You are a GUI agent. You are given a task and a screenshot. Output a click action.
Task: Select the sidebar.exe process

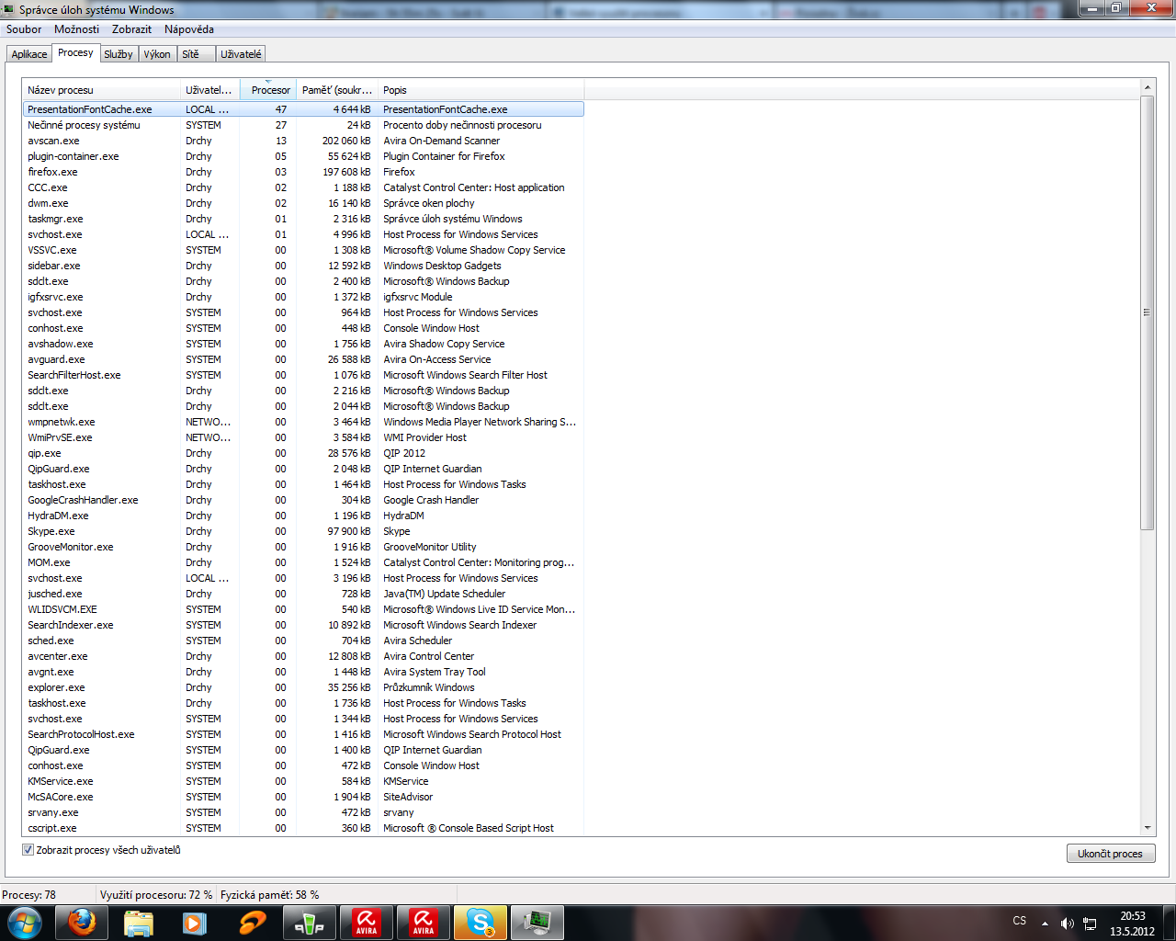pos(303,266)
